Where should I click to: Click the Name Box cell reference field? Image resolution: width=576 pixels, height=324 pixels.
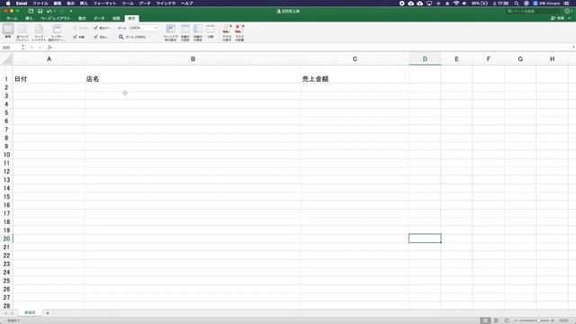coord(11,48)
